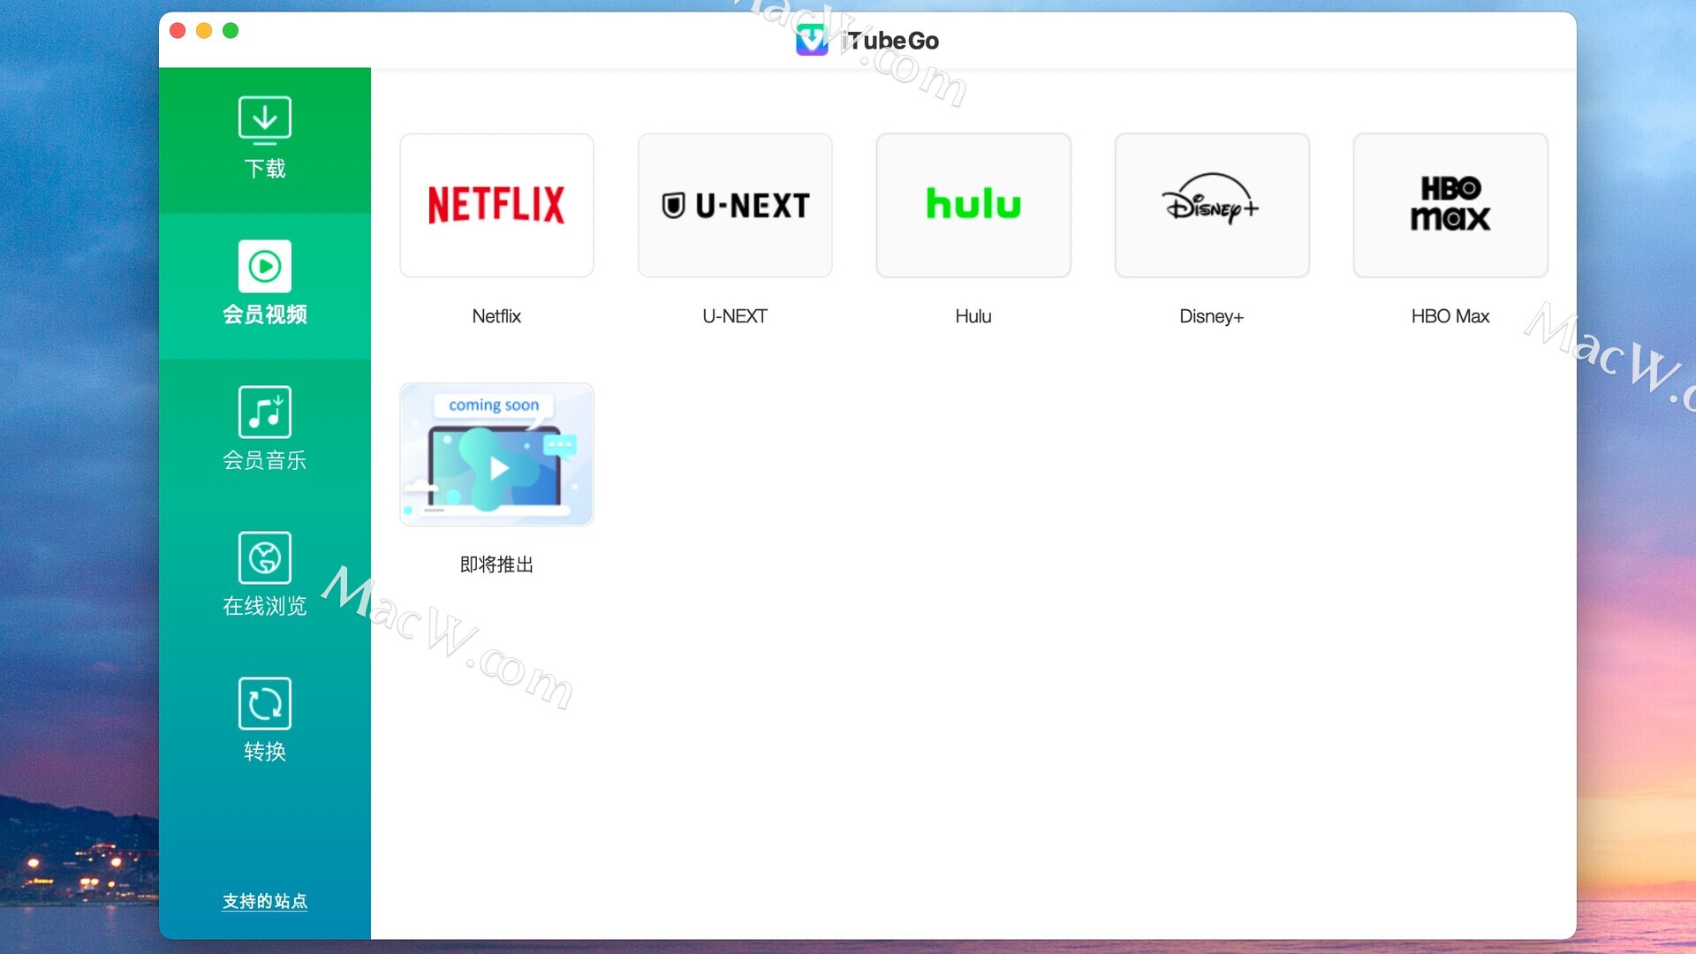Viewport: 1696px width, 954px height.
Task: Open the 转换 convert arrows icon
Action: point(264,703)
